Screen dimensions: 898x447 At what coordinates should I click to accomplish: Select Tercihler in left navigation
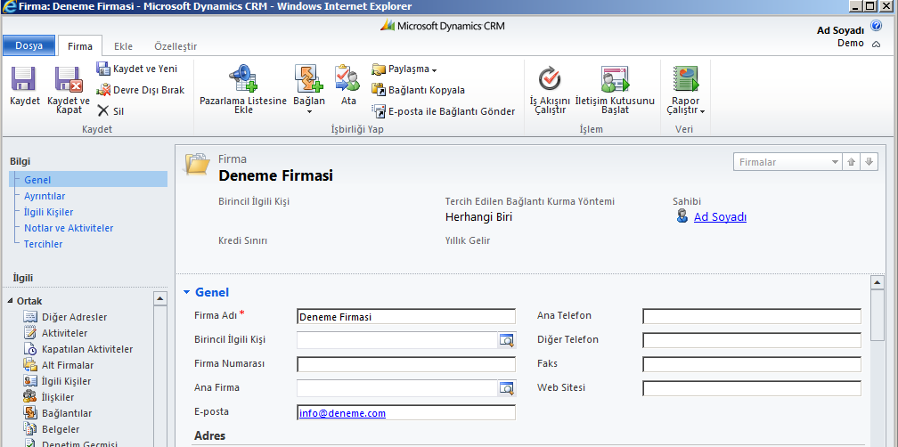click(x=43, y=244)
